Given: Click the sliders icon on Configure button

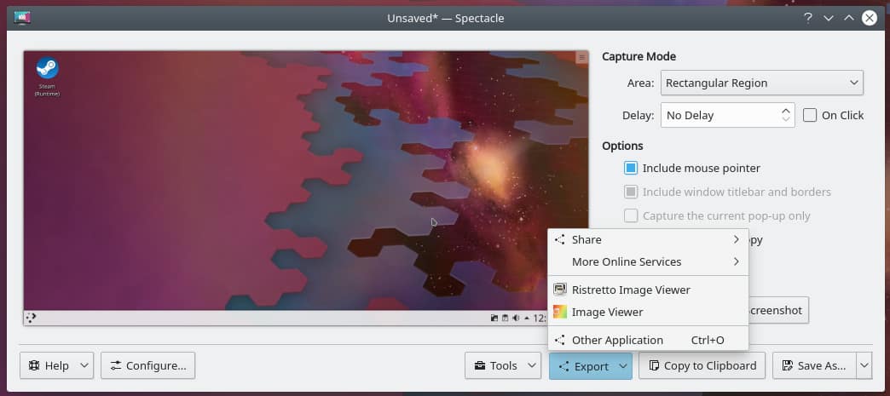Looking at the screenshot, I should [116, 366].
